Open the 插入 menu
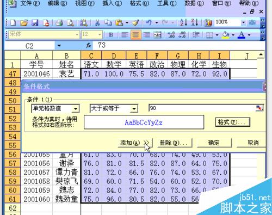This screenshot has height=215, width=272. pos(112,3)
